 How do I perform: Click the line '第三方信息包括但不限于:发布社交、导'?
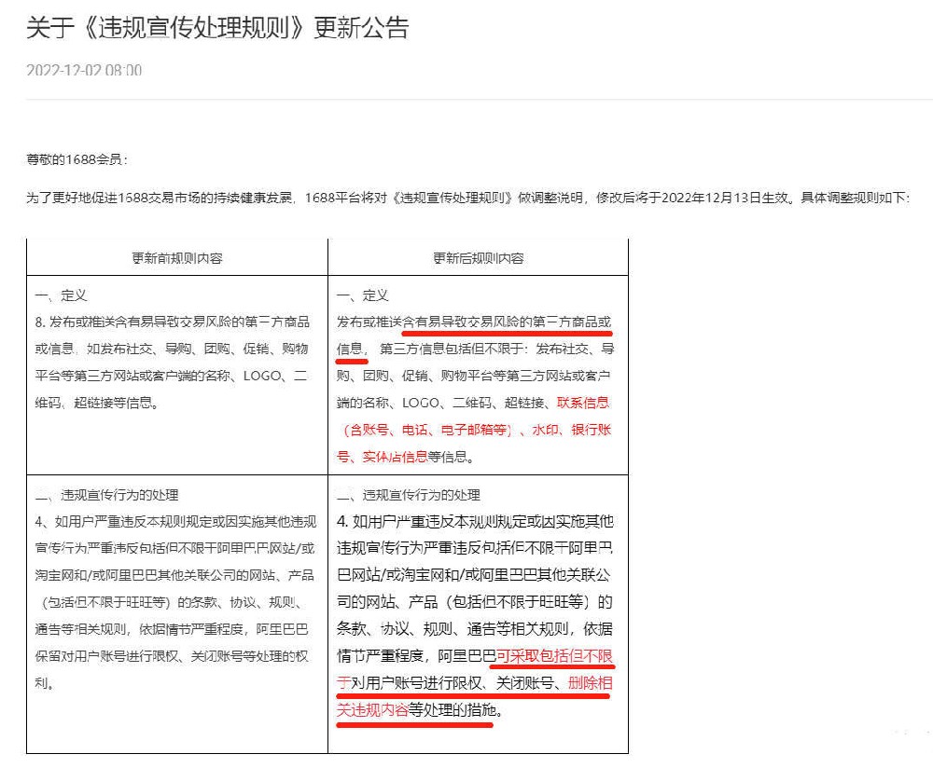497,349
